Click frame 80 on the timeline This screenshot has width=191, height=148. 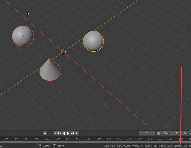tap(16, 139)
